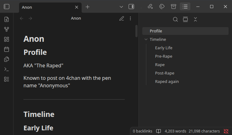
Task: Open today's daily note calendar icon
Action: tap(7, 49)
